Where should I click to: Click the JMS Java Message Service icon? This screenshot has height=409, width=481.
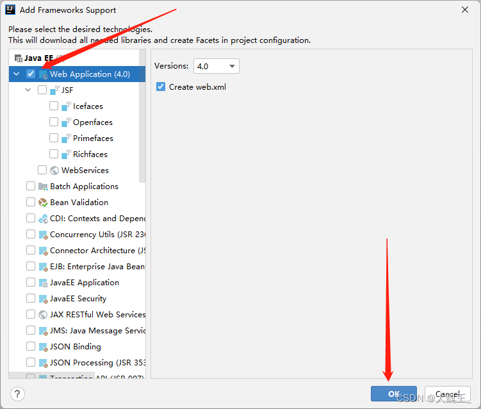click(44, 331)
